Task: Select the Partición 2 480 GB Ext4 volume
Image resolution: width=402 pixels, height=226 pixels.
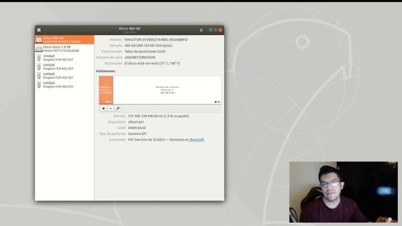Action: tap(167, 90)
